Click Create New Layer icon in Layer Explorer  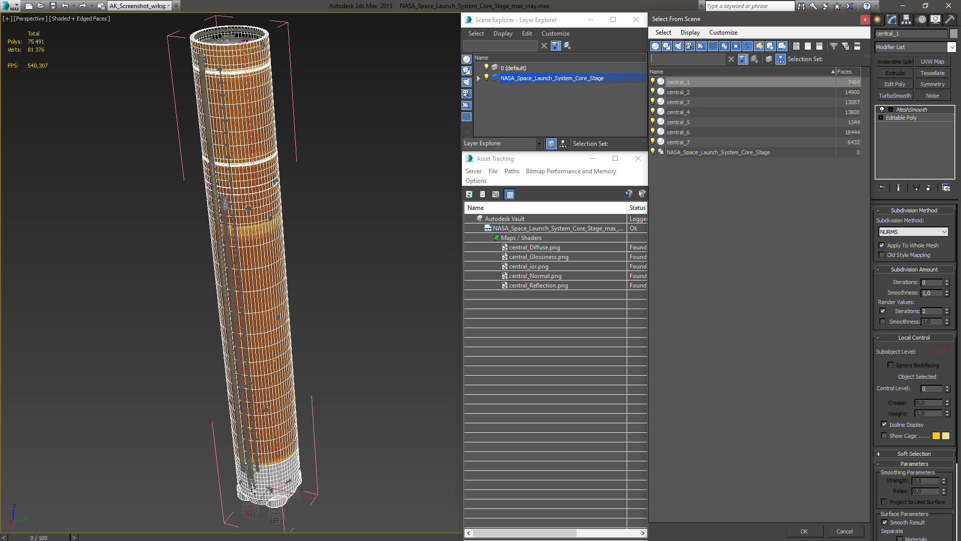567,46
